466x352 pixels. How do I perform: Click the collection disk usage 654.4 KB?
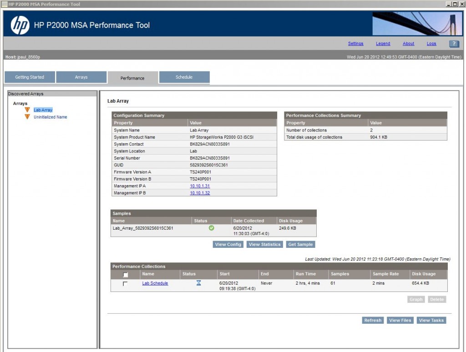point(420,283)
